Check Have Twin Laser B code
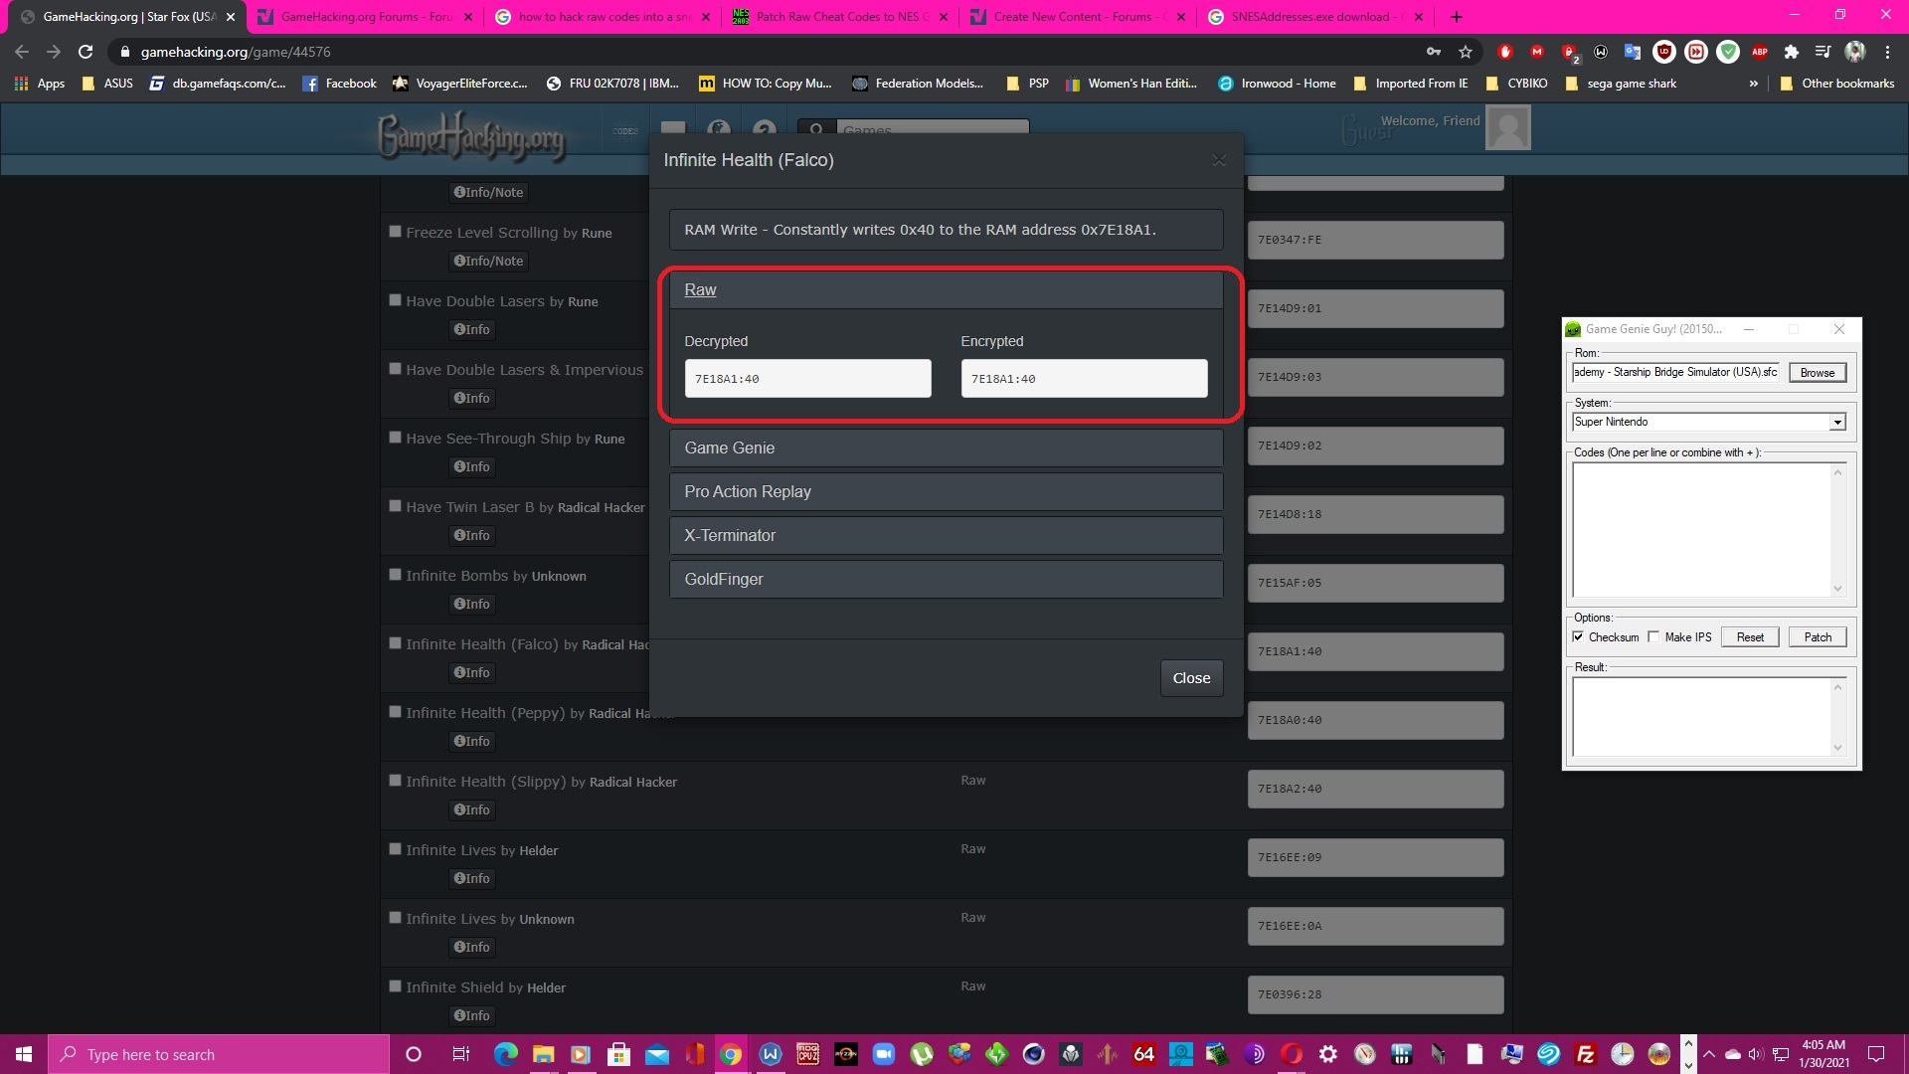 [x=395, y=506]
